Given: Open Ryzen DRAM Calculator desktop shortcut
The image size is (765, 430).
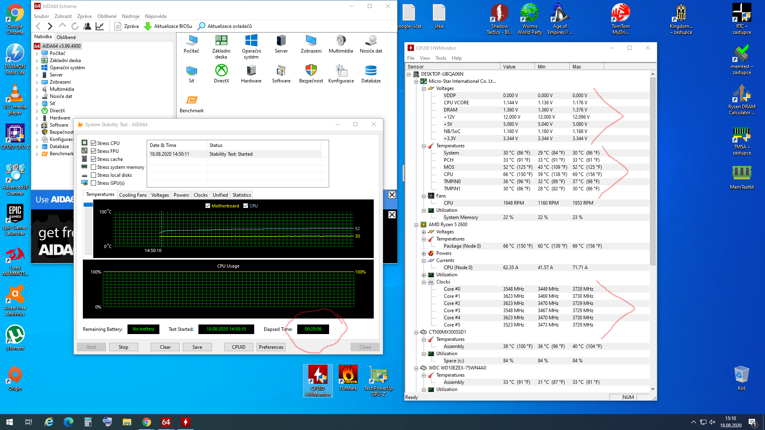Looking at the screenshot, I should pos(742,100).
